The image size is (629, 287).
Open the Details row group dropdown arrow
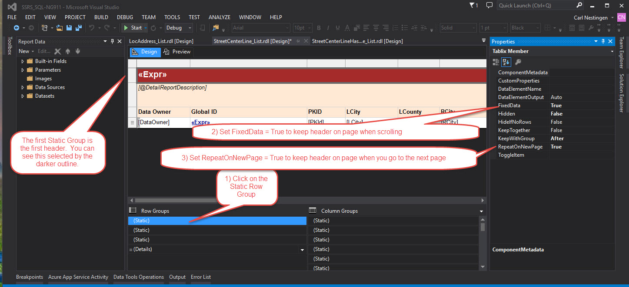[303, 250]
